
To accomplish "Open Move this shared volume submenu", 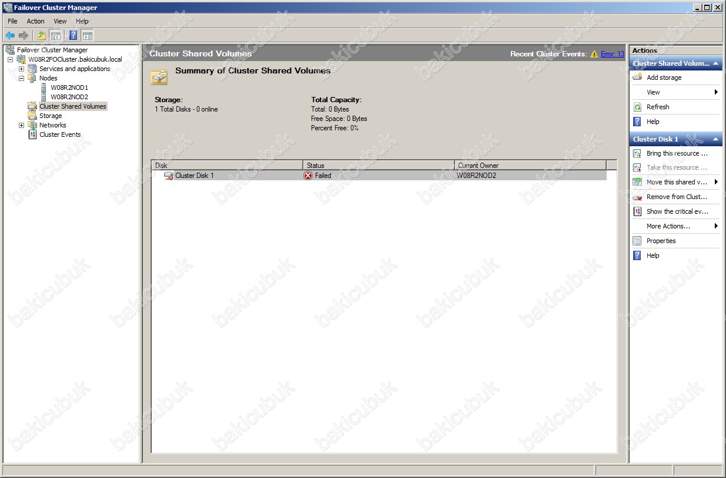I will click(x=676, y=182).
